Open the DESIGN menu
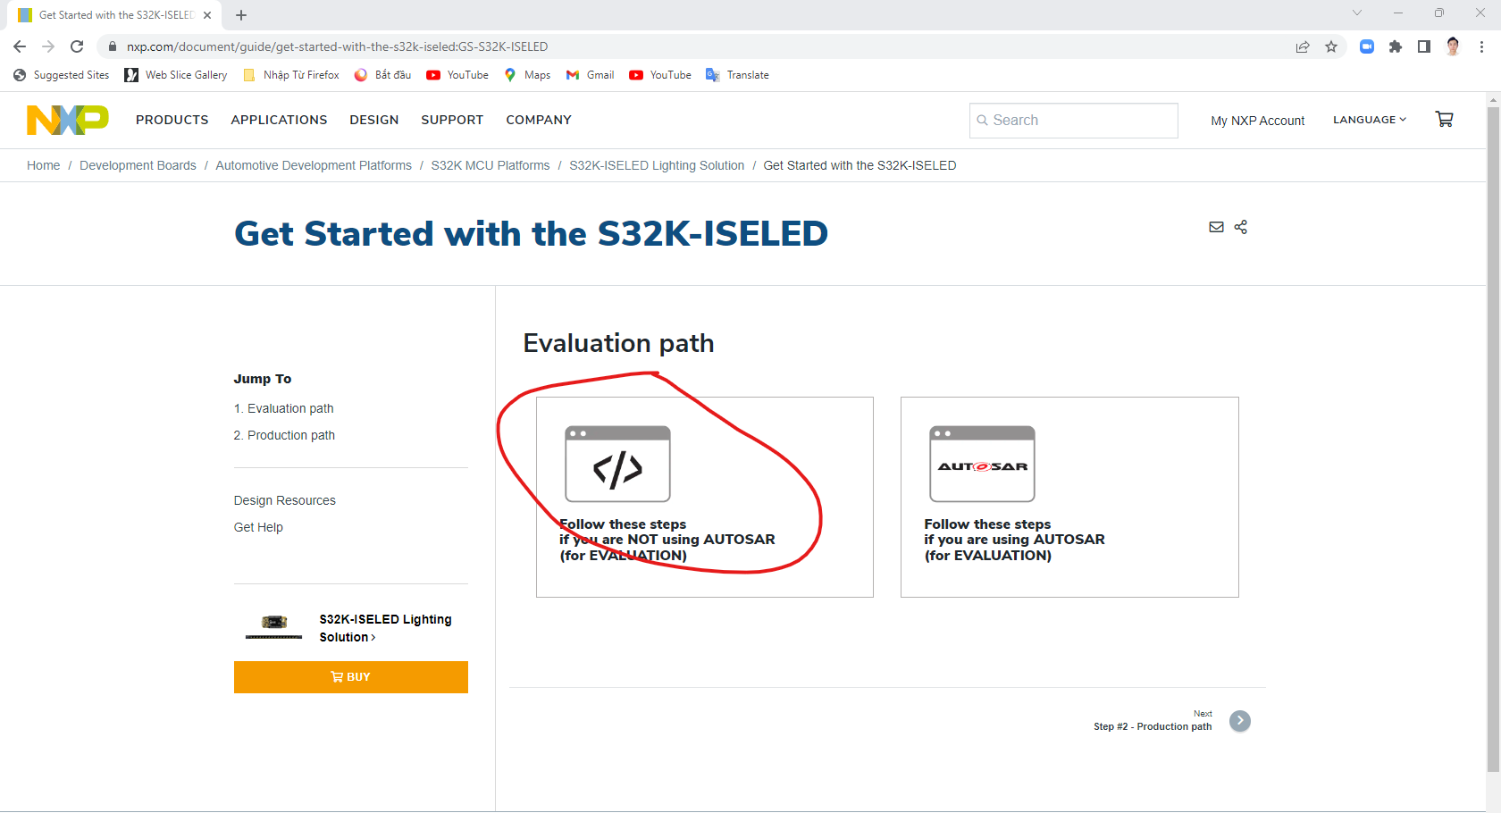The image size is (1501, 813). tap(373, 120)
